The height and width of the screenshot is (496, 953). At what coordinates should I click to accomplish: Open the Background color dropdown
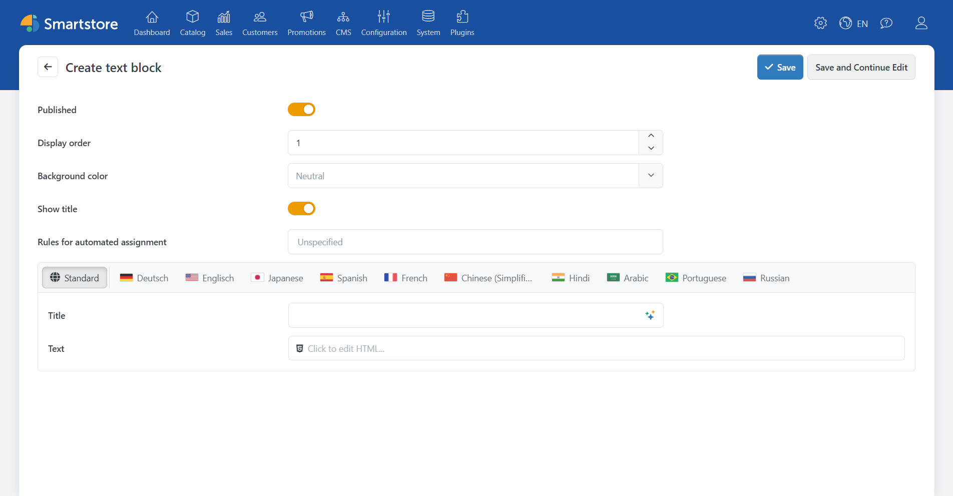(x=651, y=176)
